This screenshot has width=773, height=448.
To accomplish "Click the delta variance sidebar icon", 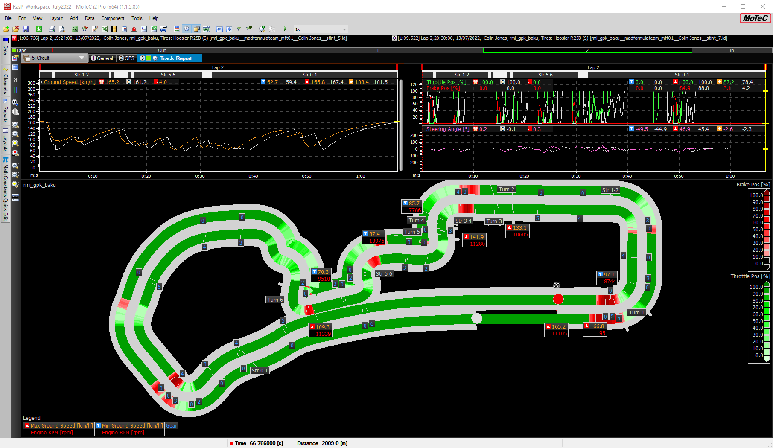I will [15, 80].
